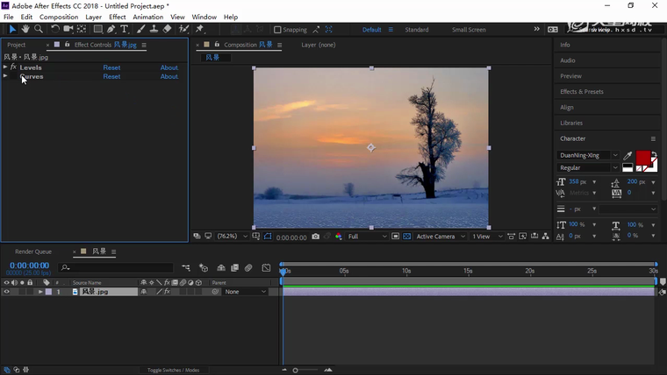Click the timeline layer search field
This screenshot has width=667, height=375.
[x=116, y=267]
